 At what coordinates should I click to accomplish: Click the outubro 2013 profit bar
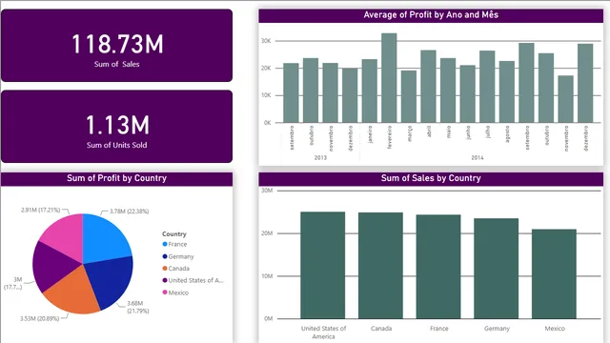311,91
